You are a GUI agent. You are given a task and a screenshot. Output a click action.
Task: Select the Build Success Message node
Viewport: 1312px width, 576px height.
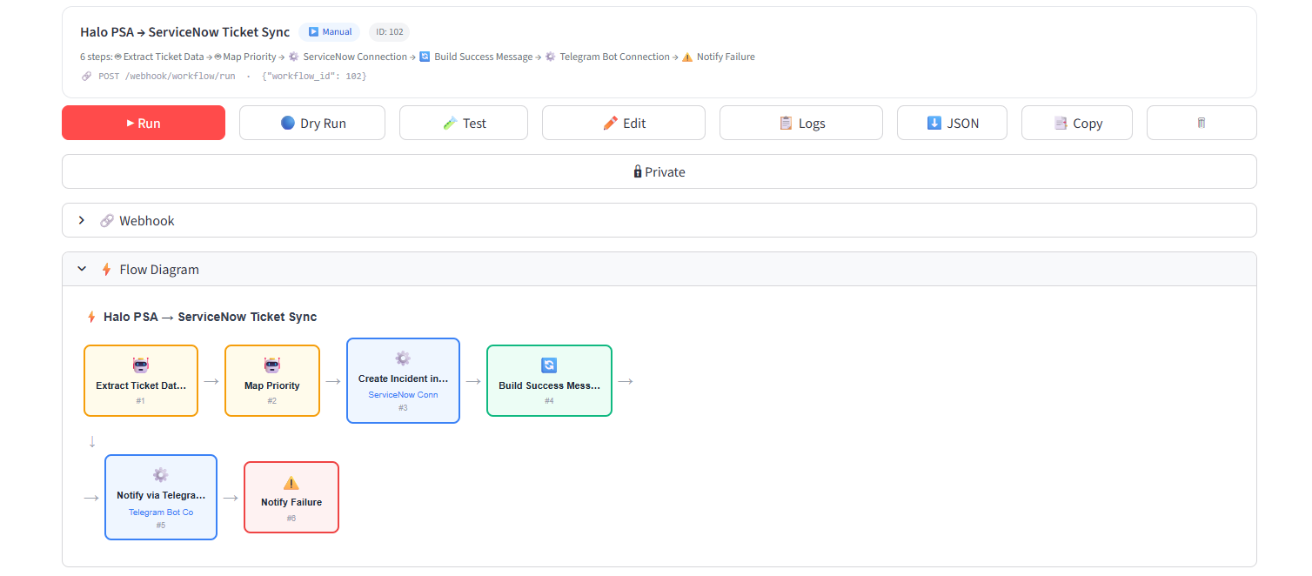[x=549, y=381]
